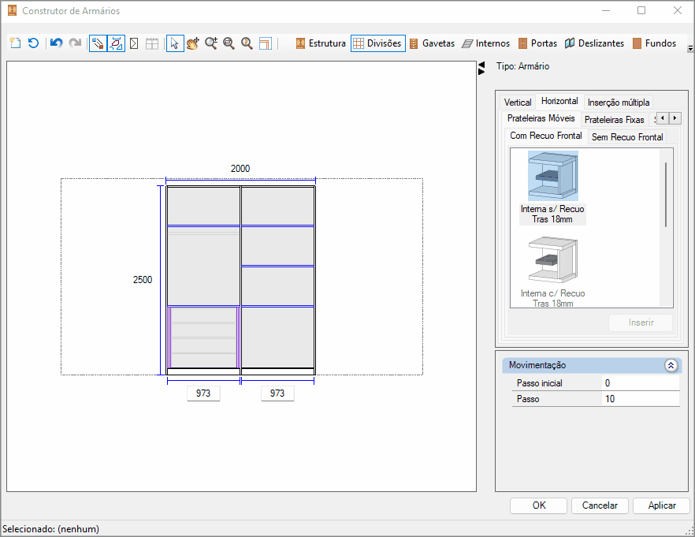Confirm with the OK button

(x=538, y=505)
